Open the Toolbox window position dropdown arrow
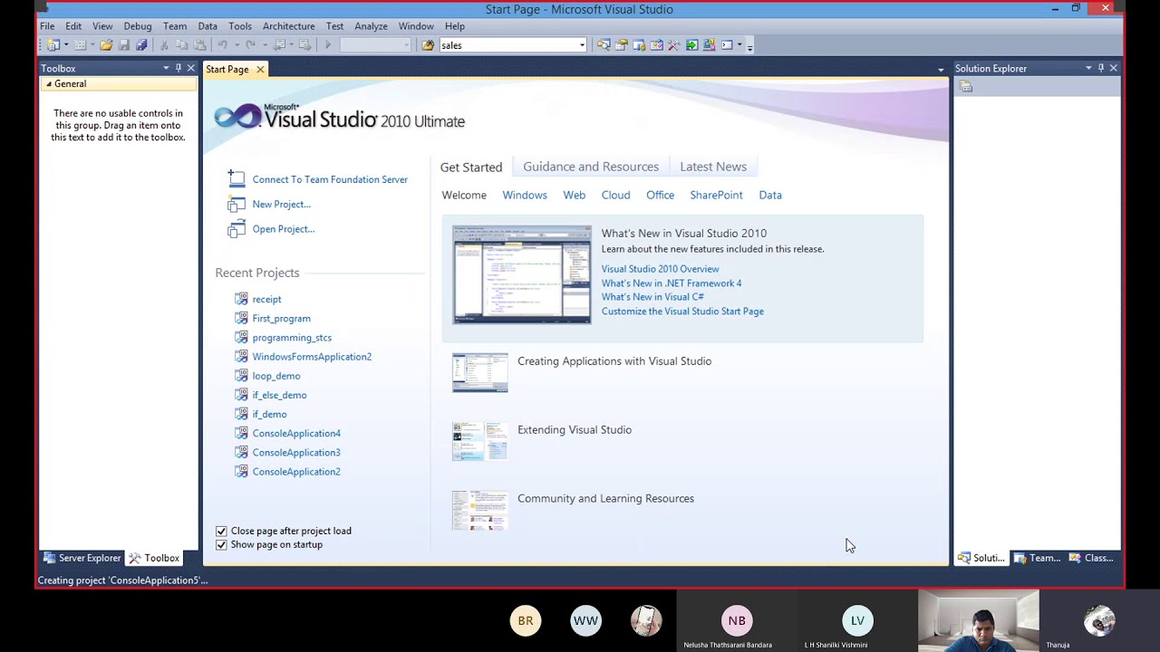 166,68
